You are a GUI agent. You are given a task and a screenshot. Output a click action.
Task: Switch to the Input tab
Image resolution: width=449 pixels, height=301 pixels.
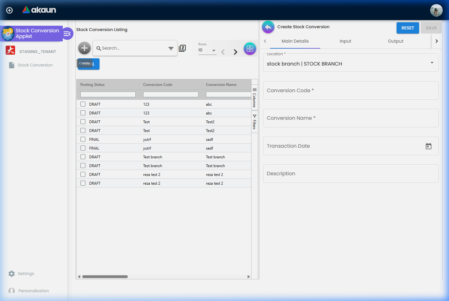[345, 41]
